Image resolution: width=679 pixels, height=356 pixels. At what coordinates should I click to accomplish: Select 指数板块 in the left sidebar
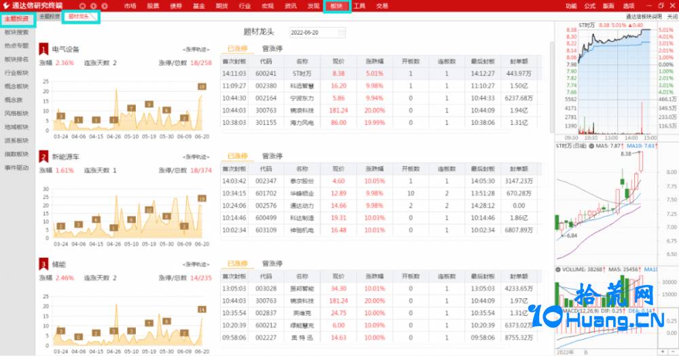[x=16, y=154]
